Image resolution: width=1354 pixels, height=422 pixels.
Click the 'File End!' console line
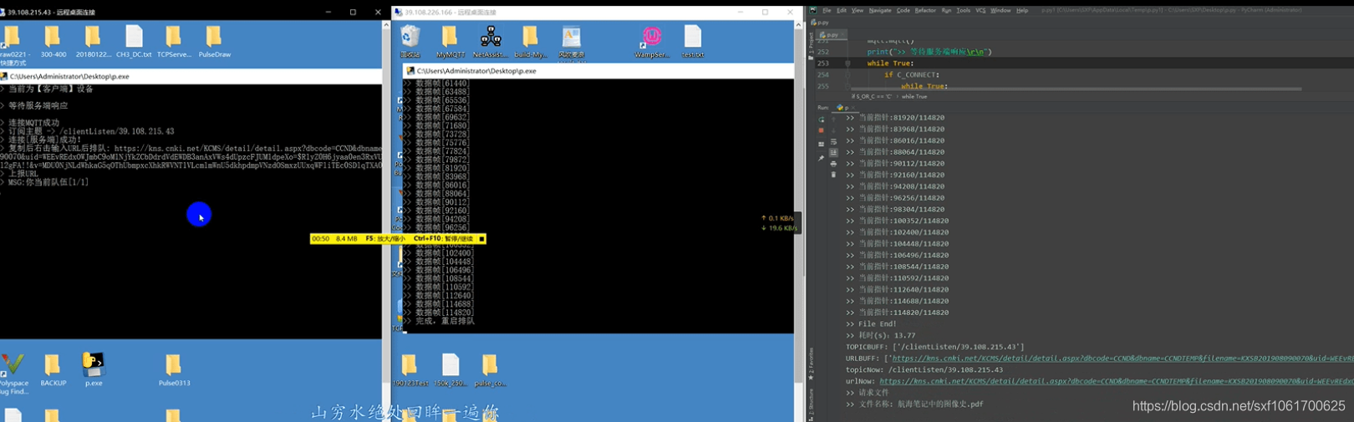click(x=871, y=323)
